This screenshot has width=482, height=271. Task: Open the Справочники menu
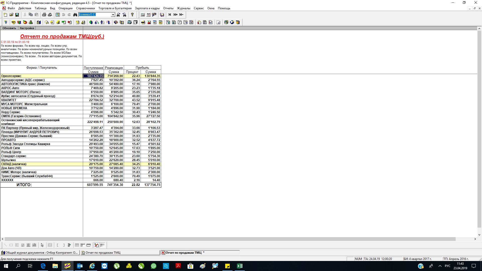[x=85, y=8]
